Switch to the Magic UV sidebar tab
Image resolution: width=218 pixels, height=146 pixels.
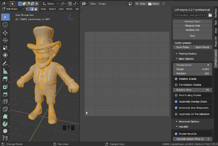[x=216, y=41]
